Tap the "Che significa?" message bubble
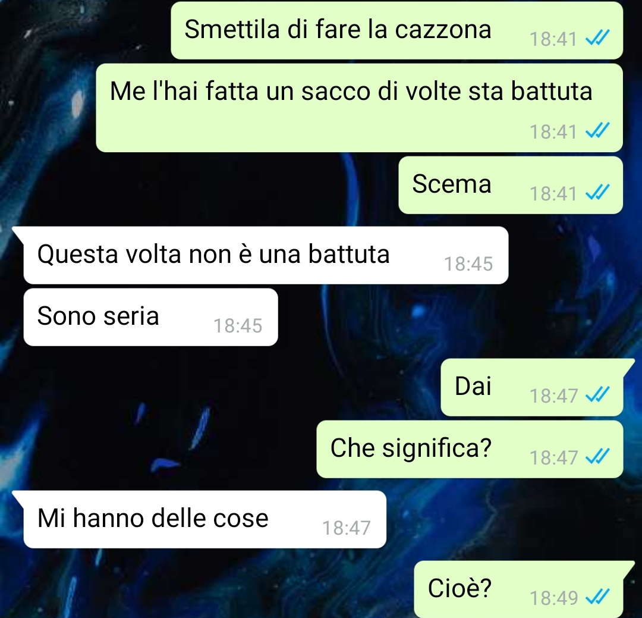The image size is (642, 618). pyautogui.click(x=470, y=449)
